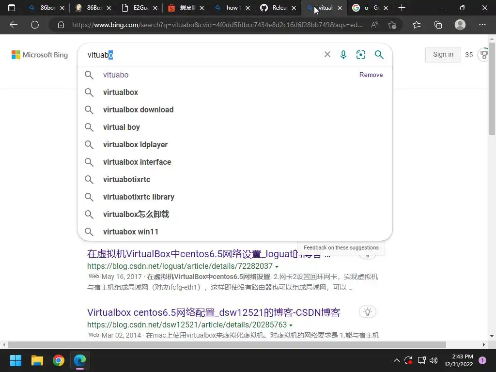Select the 'virtuabotixrtc library' suggestion
This screenshot has width=496, height=372.
point(235,197)
